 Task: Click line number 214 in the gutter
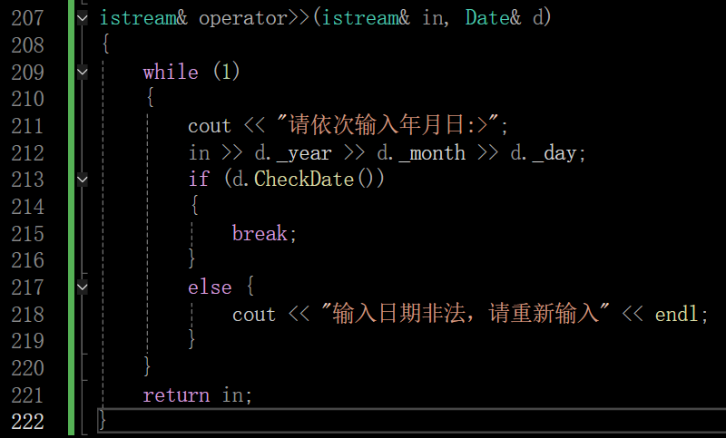(27, 207)
